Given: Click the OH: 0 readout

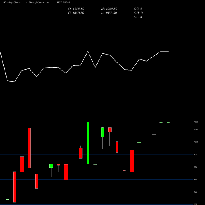Looking at the screenshot, I should 138,13.
